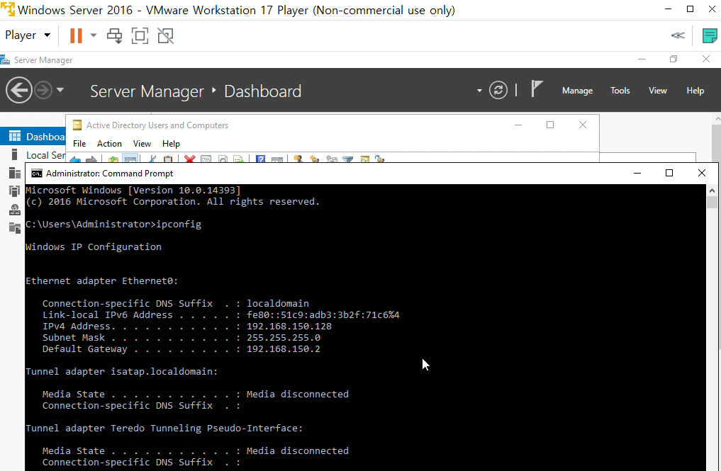Pause the virtual machine
The width and height of the screenshot is (721, 471).
[76, 35]
